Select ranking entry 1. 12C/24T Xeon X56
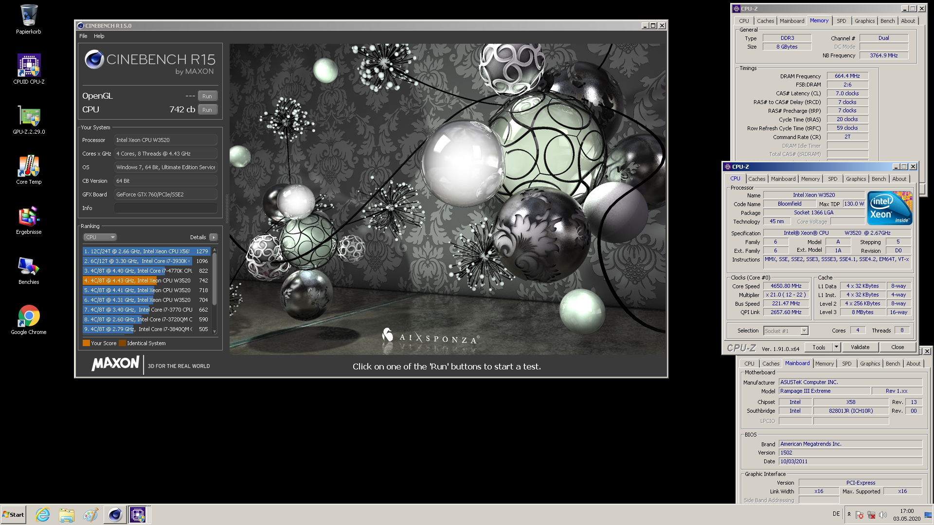This screenshot has height=525, width=934. (146, 251)
